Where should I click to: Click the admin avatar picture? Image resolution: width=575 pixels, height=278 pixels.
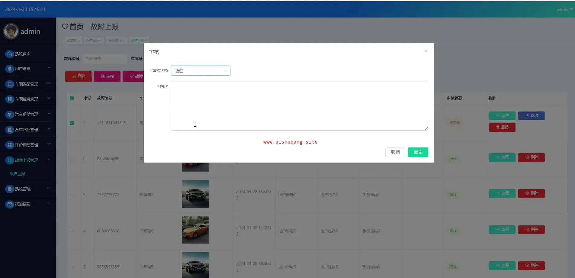click(x=11, y=31)
